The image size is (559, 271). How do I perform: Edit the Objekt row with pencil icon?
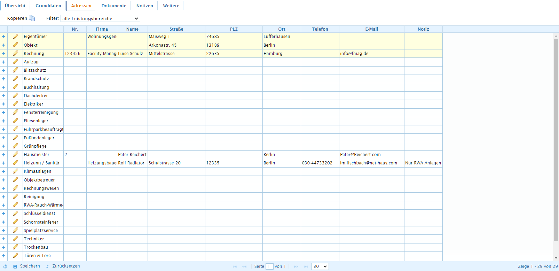click(15, 45)
